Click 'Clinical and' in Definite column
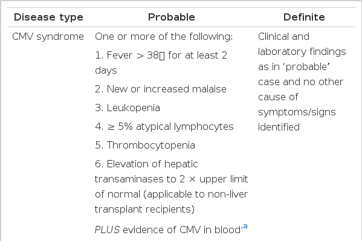This screenshot has width=362, height=241. [x=283, y=37]
